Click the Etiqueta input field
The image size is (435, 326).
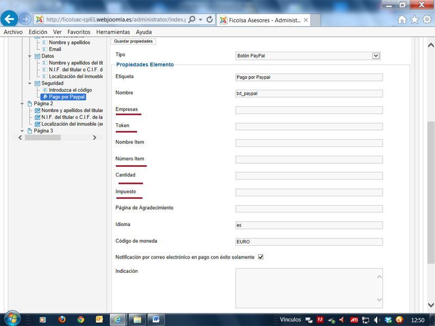point(309,77)
